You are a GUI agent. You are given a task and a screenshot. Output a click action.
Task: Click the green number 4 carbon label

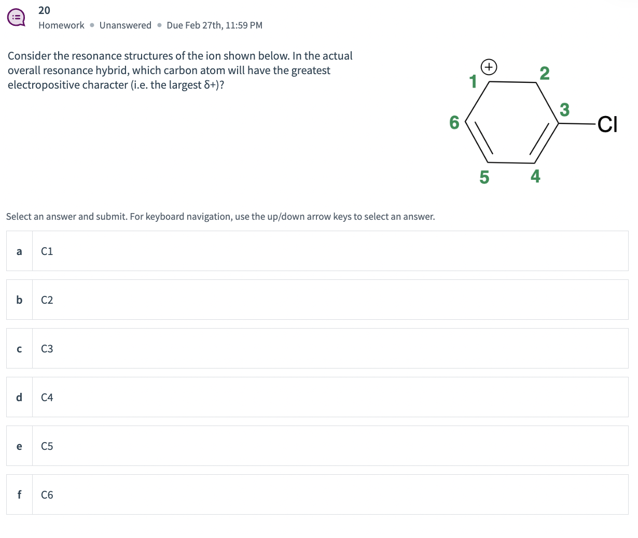(535, 176)
